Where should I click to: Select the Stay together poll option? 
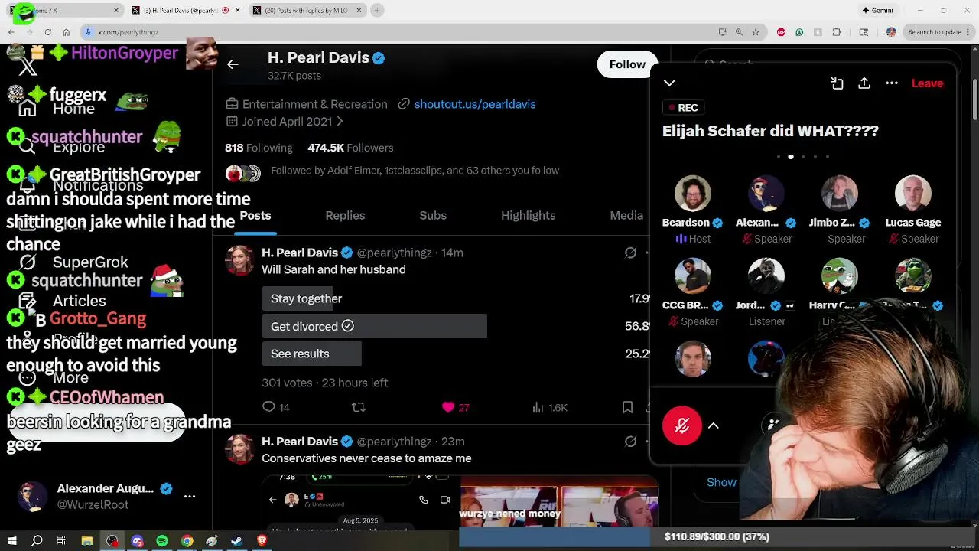click(x=455, y=298)
